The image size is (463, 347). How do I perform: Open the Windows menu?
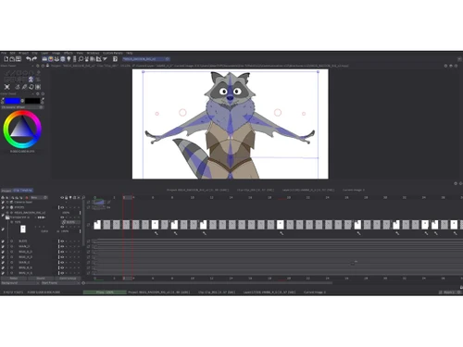pyautogui.click(x=93, y=53)
